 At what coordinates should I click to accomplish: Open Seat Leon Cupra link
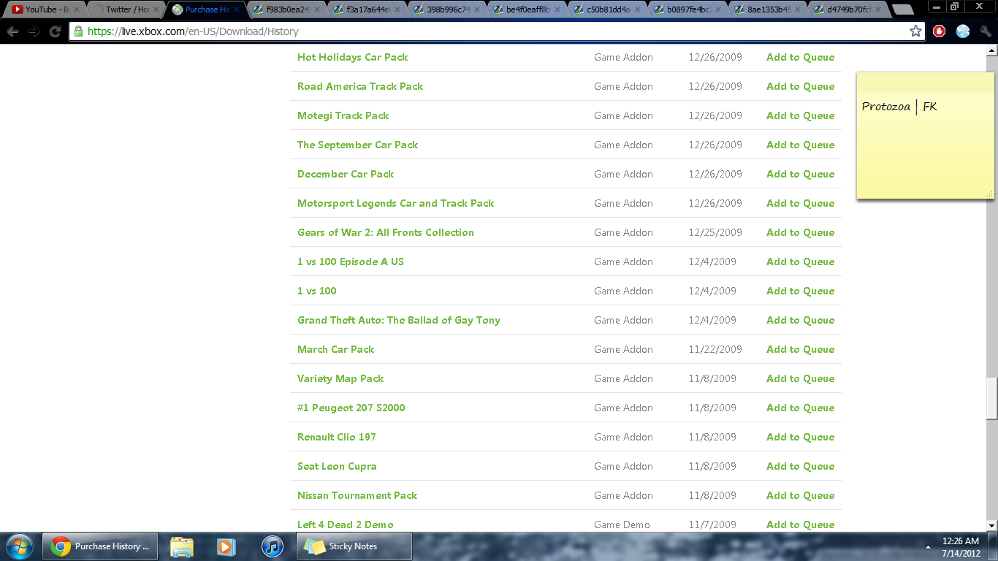(337, 466)
